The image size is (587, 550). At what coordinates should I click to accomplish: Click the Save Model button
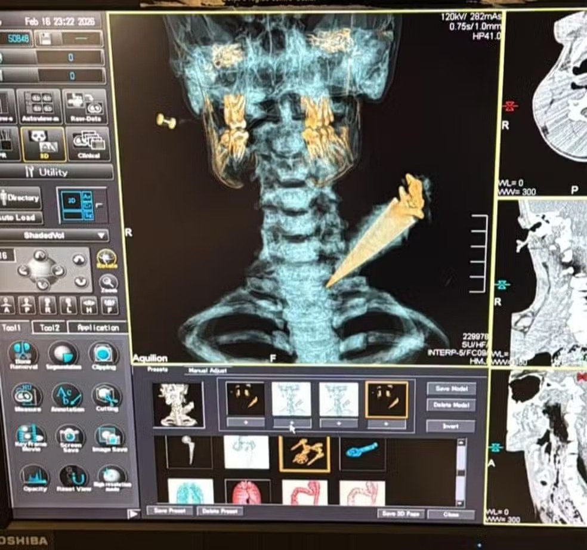(x=451, y=389)
